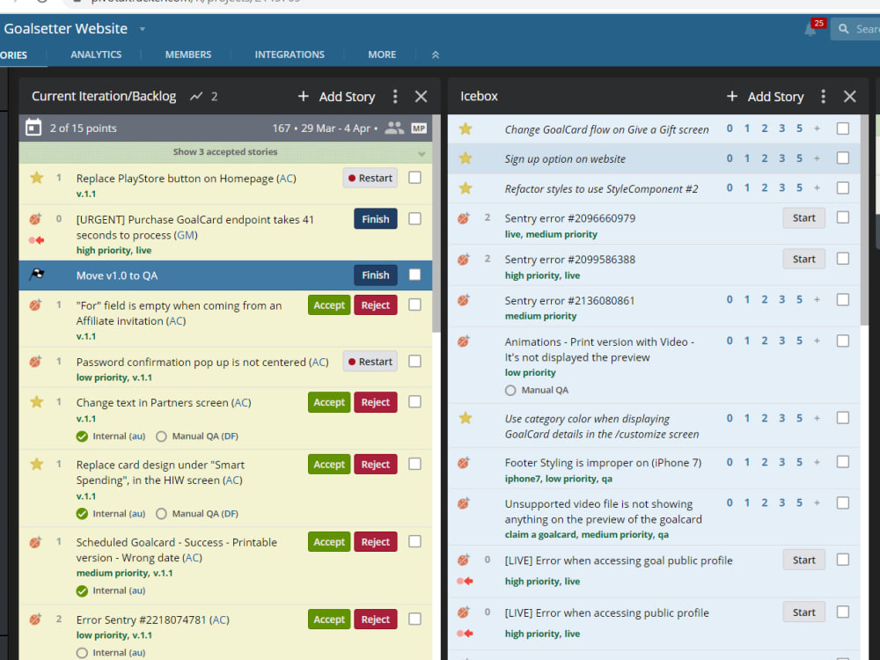
Task: Expand more estimate options for Change GoalCard flow
Action: point(818,128)
